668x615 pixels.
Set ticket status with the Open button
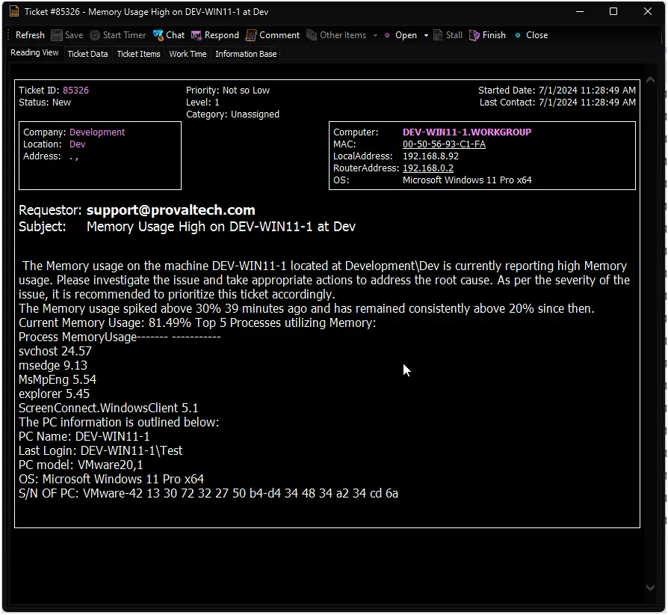(406, 35)
